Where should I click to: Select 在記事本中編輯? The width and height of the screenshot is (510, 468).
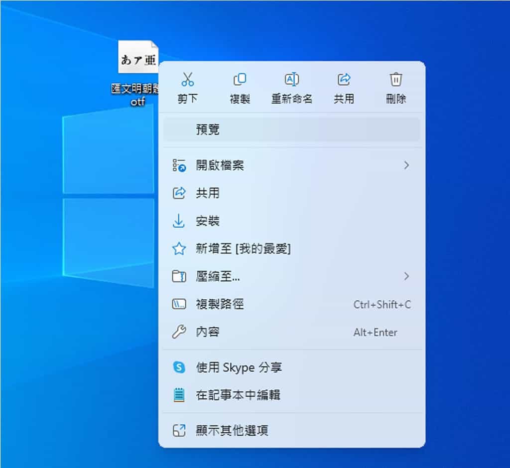[292, 395]
